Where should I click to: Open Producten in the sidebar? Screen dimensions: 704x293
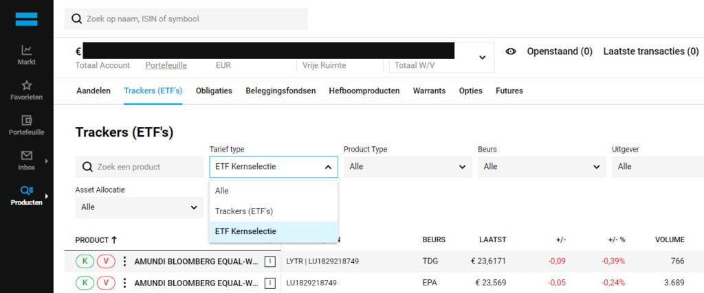26,191
